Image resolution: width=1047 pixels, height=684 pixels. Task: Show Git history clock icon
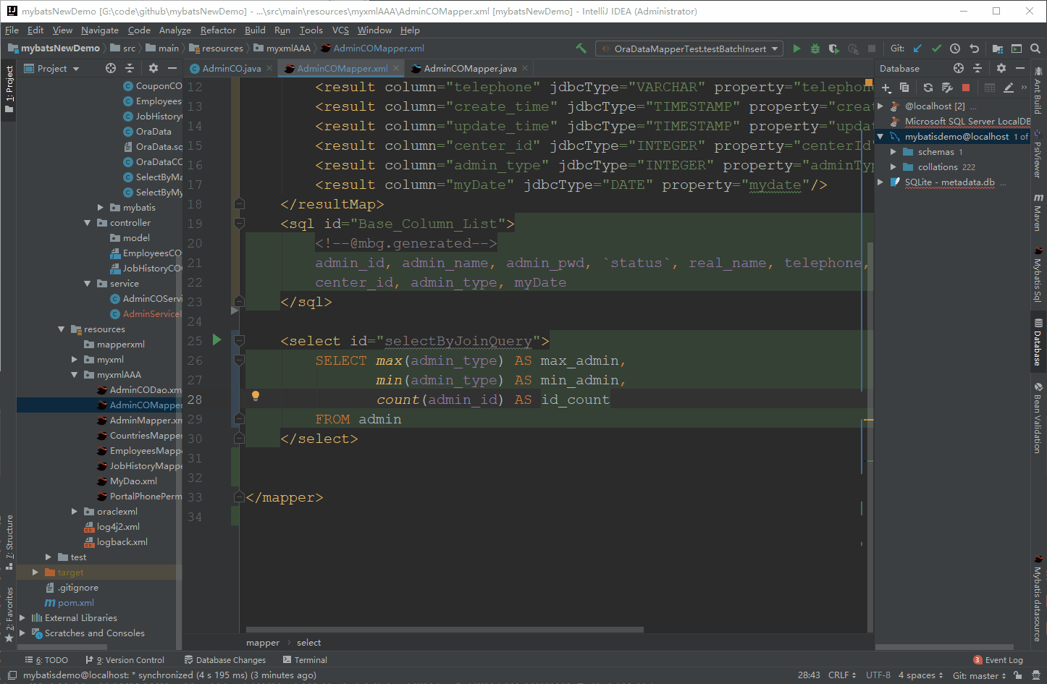[x=955, y=48]
